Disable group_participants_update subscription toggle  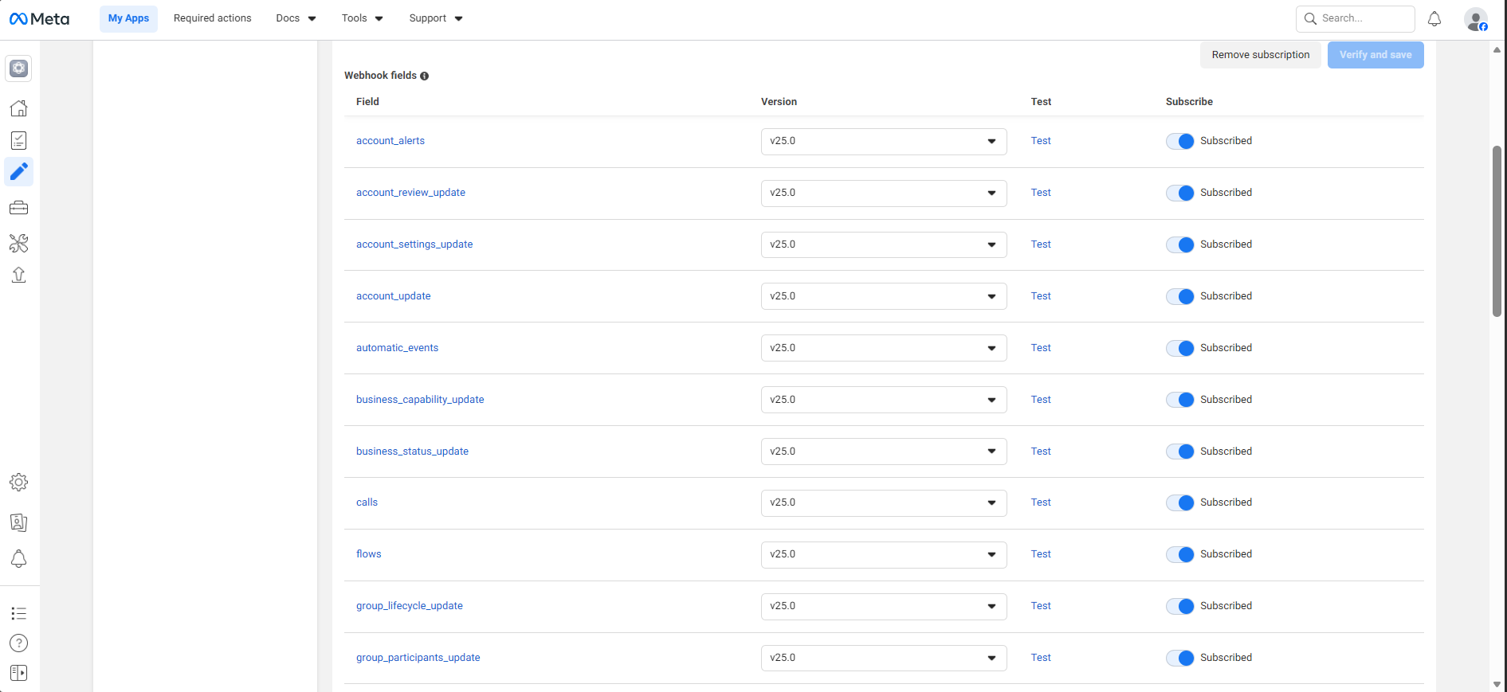[x=1180, y=658]
